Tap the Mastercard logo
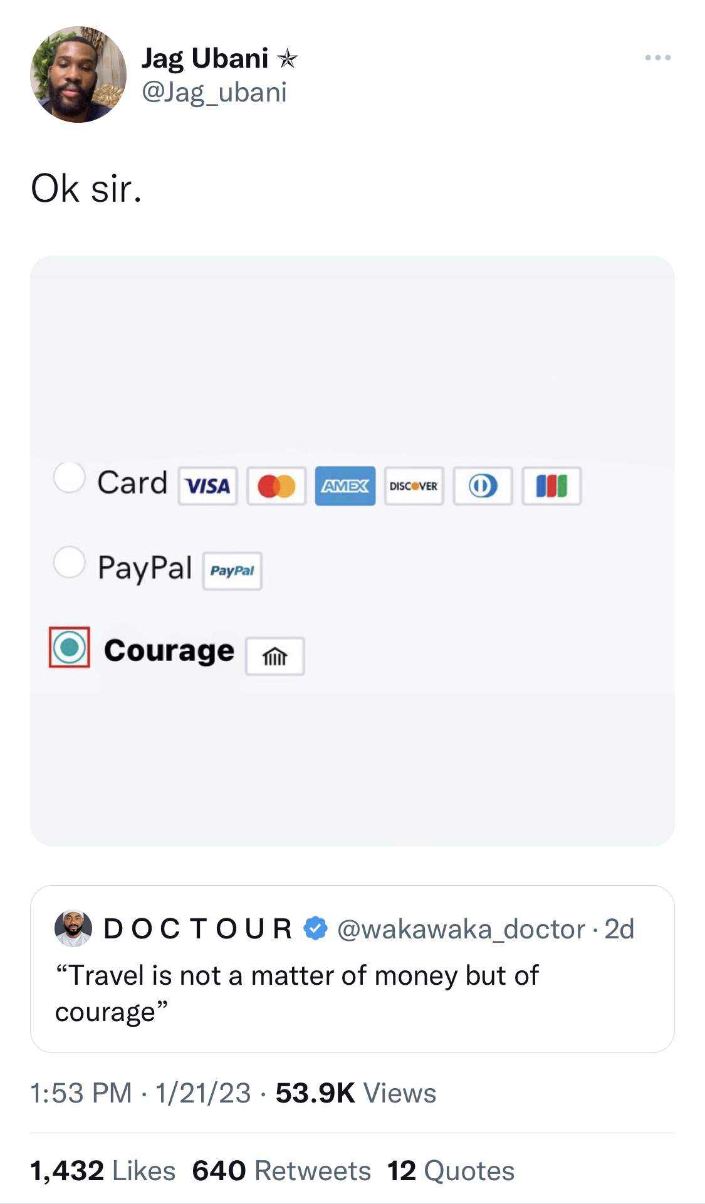 coord(276,485)
